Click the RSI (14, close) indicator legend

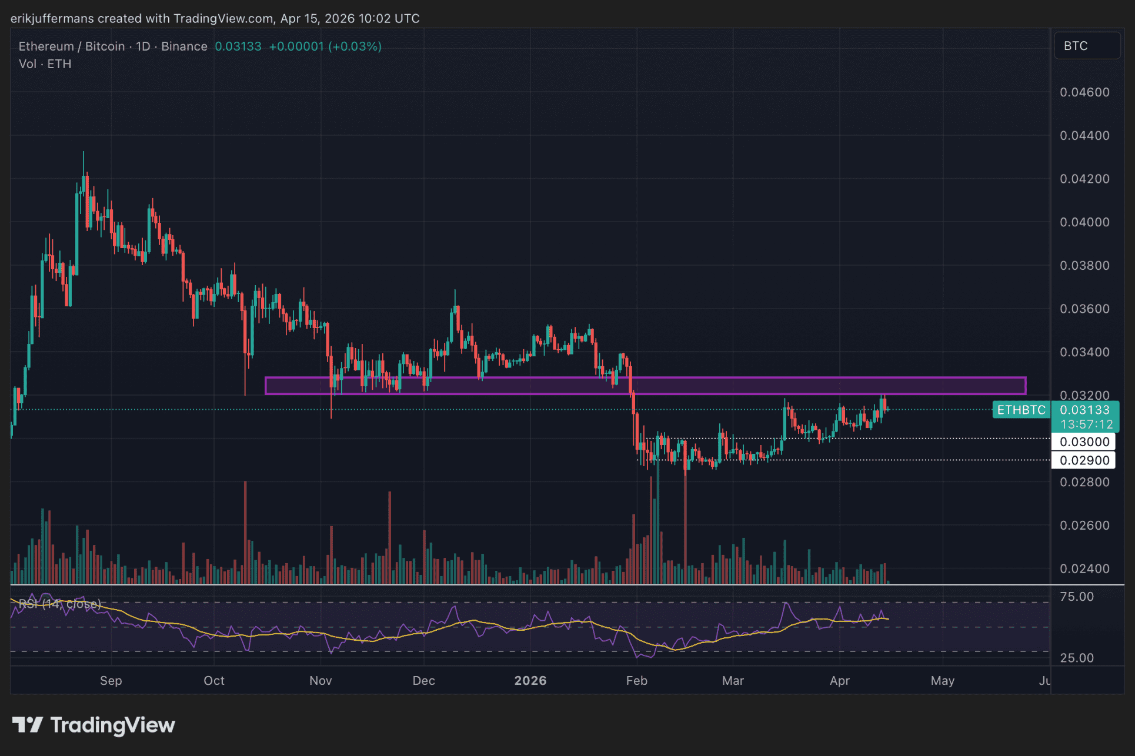[x=59, y=604]
